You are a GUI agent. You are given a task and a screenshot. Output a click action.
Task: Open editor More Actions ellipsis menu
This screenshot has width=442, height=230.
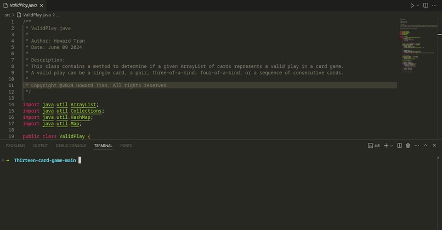point(434,5)
